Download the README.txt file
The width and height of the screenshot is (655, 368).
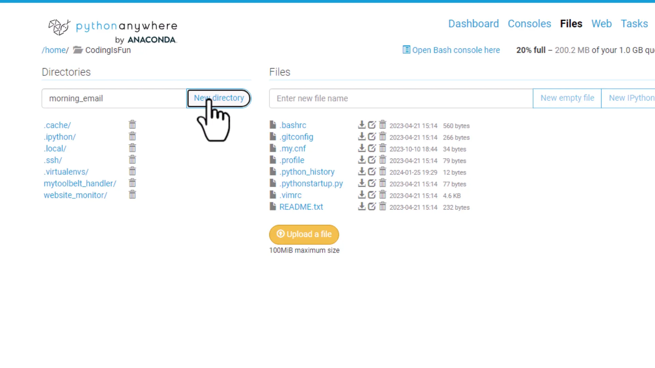click(x=362, y=206)
